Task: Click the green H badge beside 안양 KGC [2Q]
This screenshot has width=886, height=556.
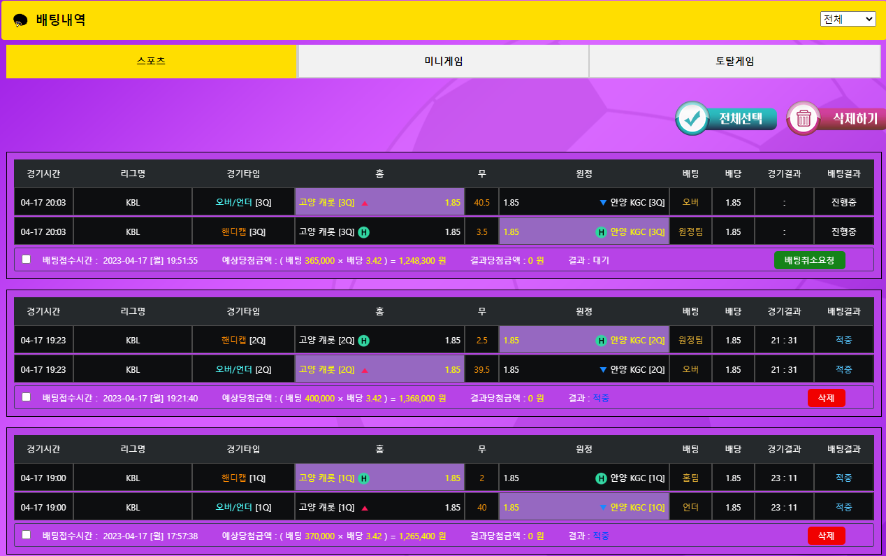Action: (601, 341)
